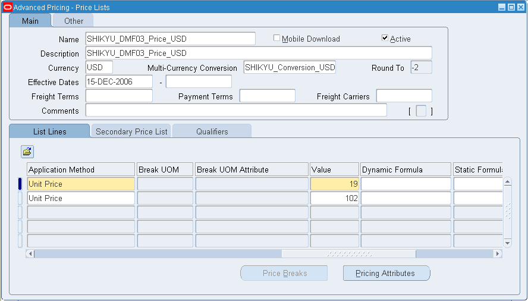Click the vertical scrollbar up arrow

click(507, 183)
